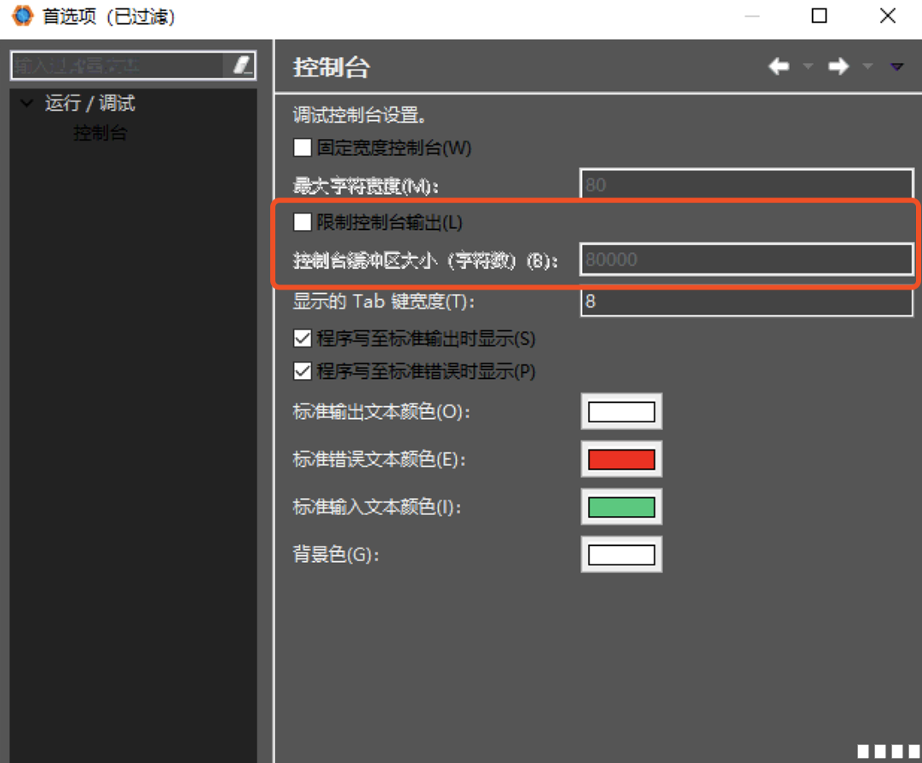Enable 限制控制台输出 checkbox

303,222
